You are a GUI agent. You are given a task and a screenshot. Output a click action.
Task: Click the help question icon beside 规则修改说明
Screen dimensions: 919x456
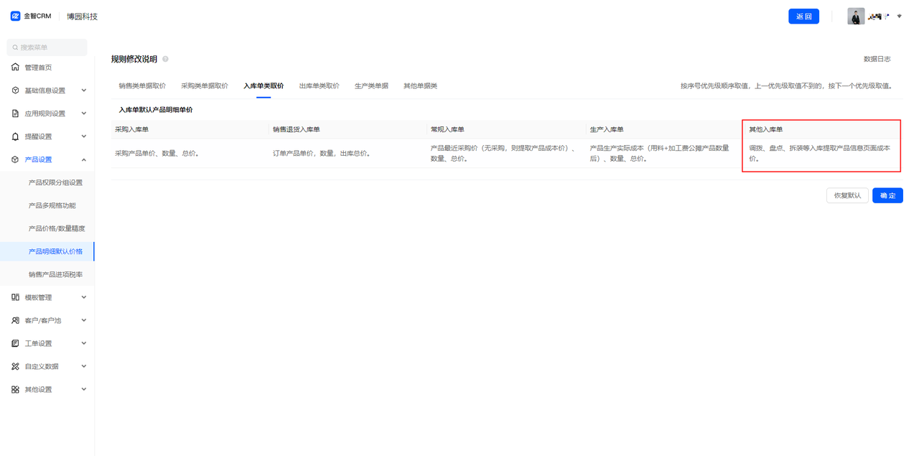coord(165,60)
